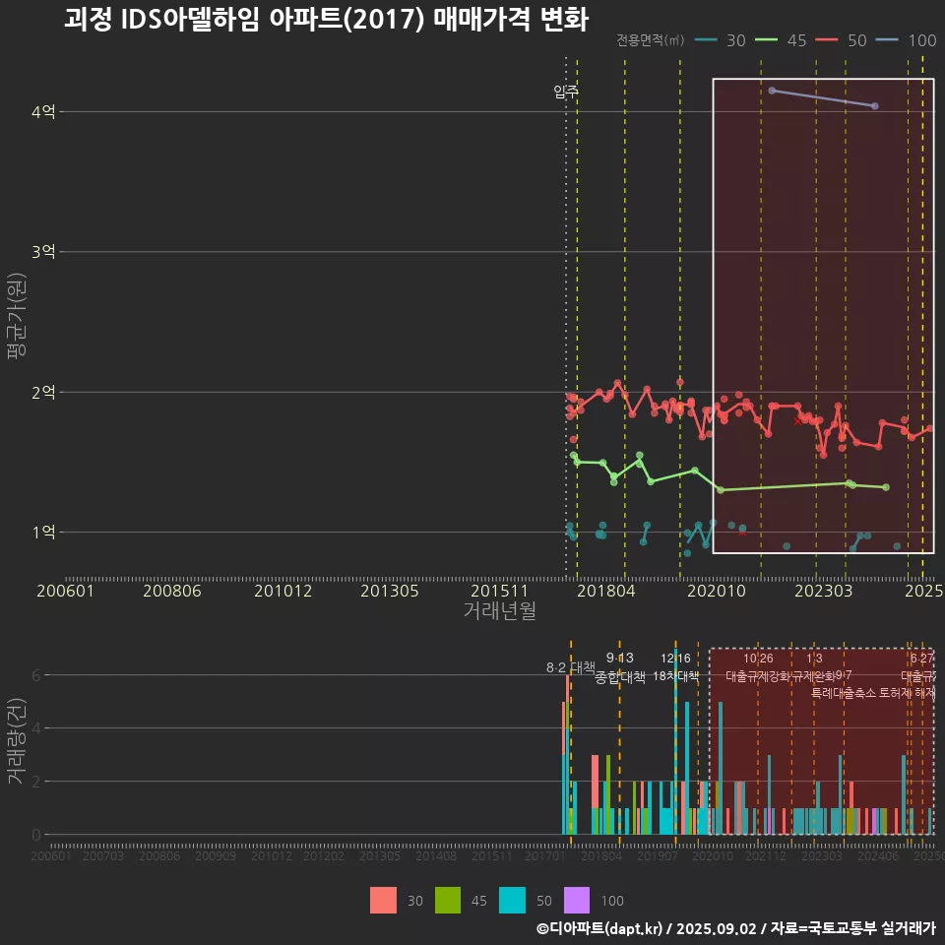Viewport: 945px width, 945px height.
Task: Click the '토허제 해제' annotation text
Action: pos(907,693)
